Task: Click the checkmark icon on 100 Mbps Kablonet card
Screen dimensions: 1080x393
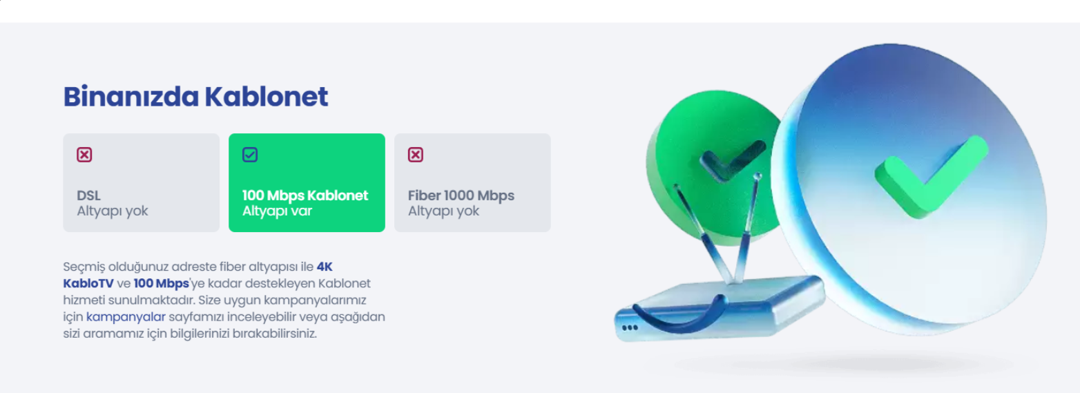Action: (x=250, y=155)
